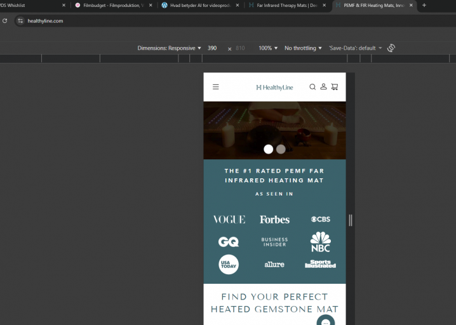Open the chat bubble widget

(x=326, y=320)
